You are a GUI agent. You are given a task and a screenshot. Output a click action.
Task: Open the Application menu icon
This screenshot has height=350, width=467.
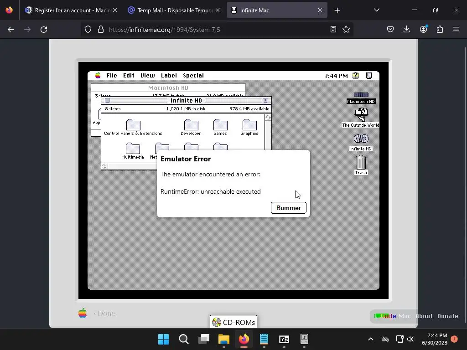368,75
